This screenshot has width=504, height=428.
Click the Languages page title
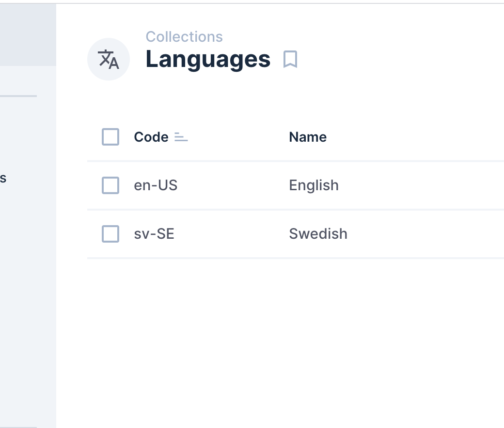pos(208,60)
